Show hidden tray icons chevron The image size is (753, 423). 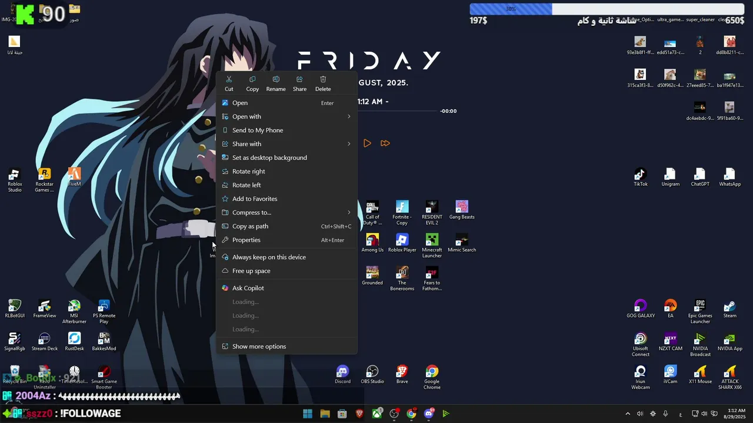point(628,414)
